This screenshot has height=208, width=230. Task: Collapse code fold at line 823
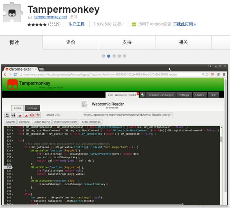tap(13, 131)
